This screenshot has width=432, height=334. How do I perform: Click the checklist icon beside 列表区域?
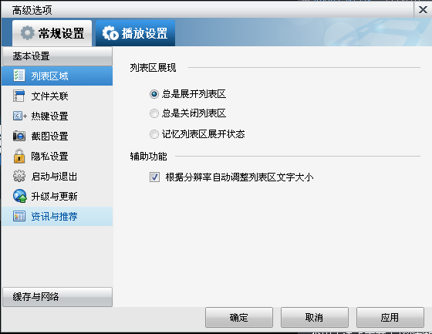(19, 76)
